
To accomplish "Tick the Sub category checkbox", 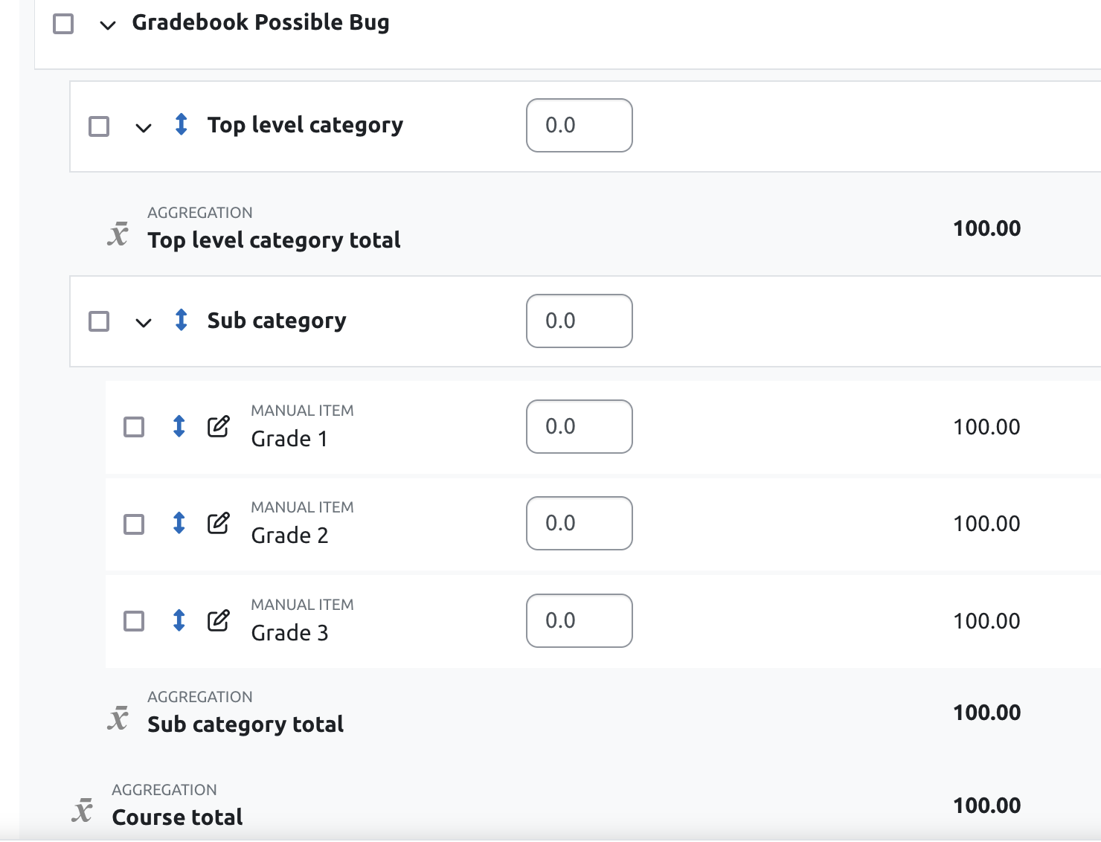I will (x=99, y=321).
